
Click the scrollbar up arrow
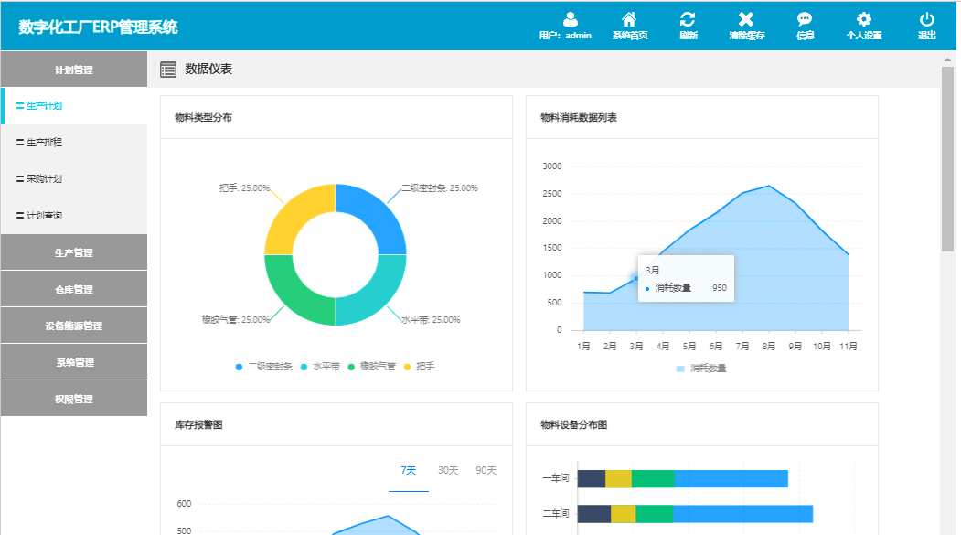[947, 59]
